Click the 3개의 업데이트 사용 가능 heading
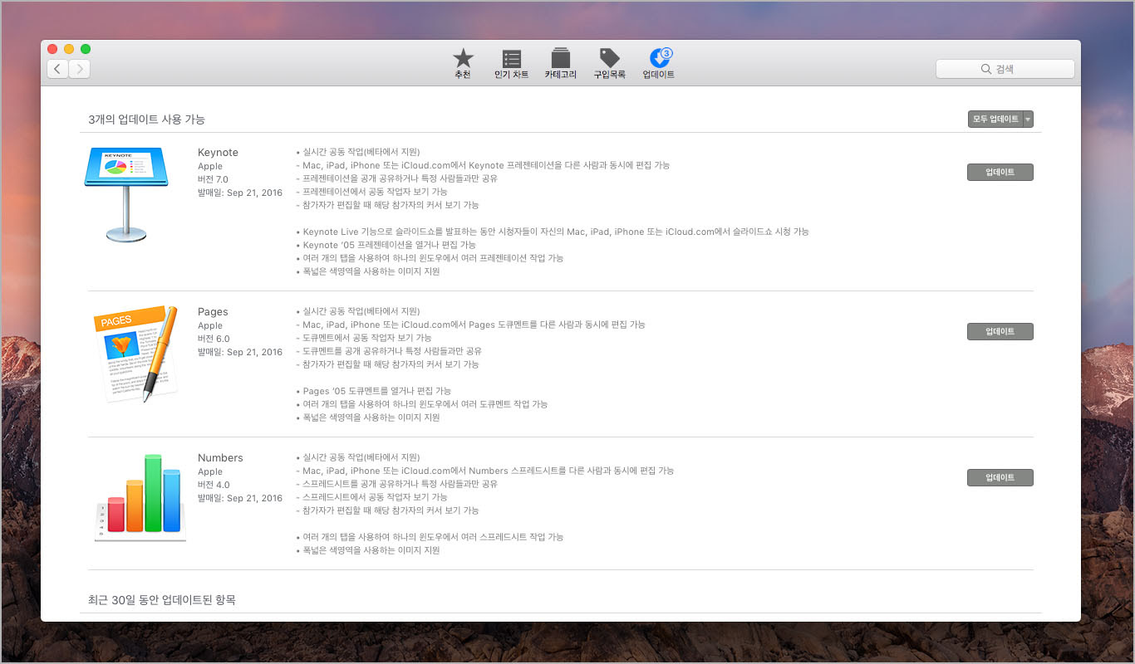The height and width of the screenshot is (664, 1135). (x=146, y=120)
